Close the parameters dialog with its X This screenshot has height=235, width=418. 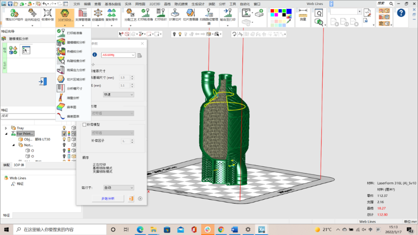(x=142, y=43)
